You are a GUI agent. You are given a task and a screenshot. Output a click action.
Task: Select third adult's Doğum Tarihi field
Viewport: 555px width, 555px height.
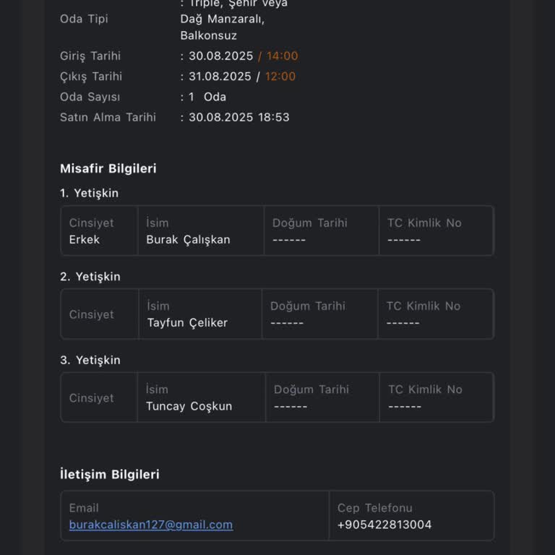pos(322,397)
